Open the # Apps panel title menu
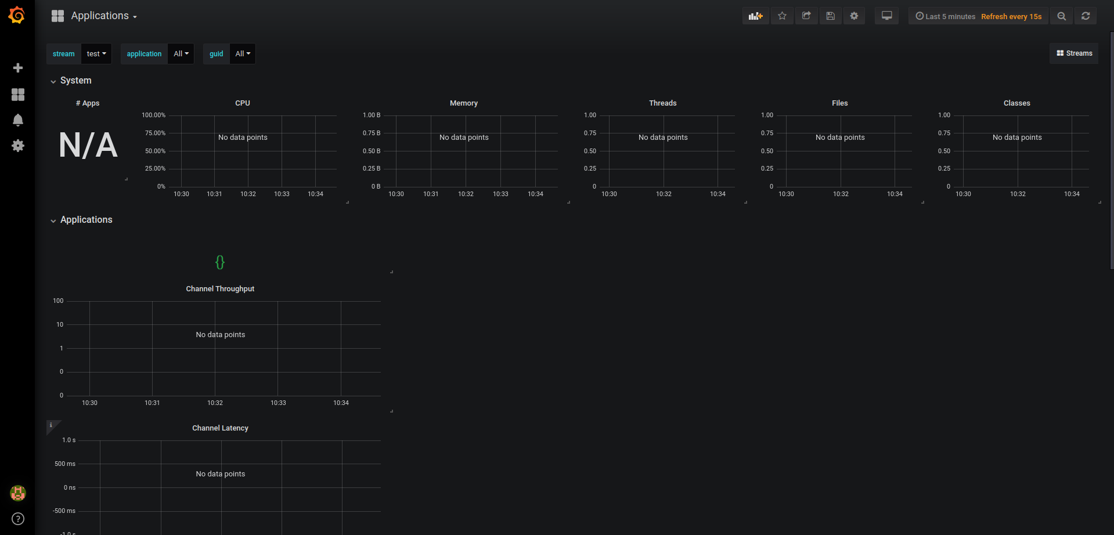 point(88,103)
